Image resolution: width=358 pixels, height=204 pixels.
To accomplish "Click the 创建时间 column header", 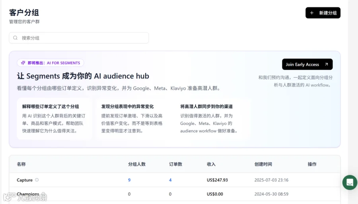I will tap(263, 164).
